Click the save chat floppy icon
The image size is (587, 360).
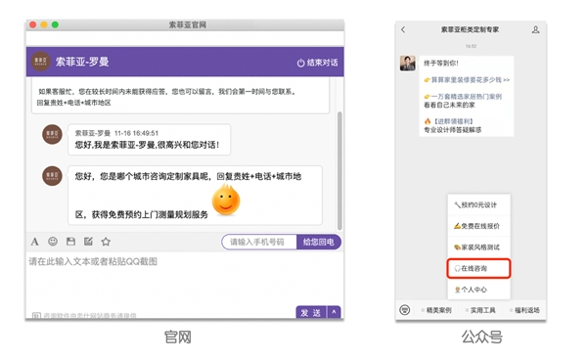click(x=70, y=242)
